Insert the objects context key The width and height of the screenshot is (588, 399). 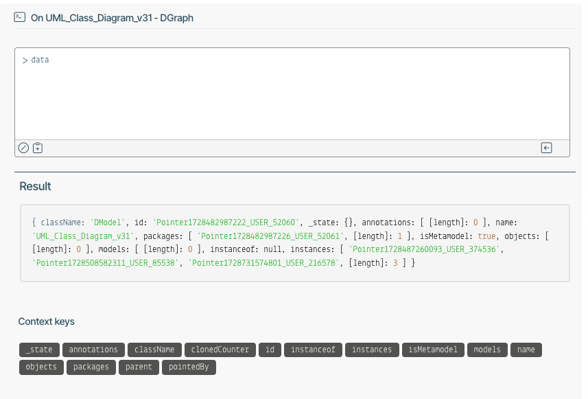[x=41, y=367]
